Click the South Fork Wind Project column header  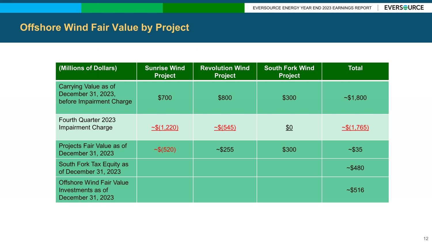289,72
